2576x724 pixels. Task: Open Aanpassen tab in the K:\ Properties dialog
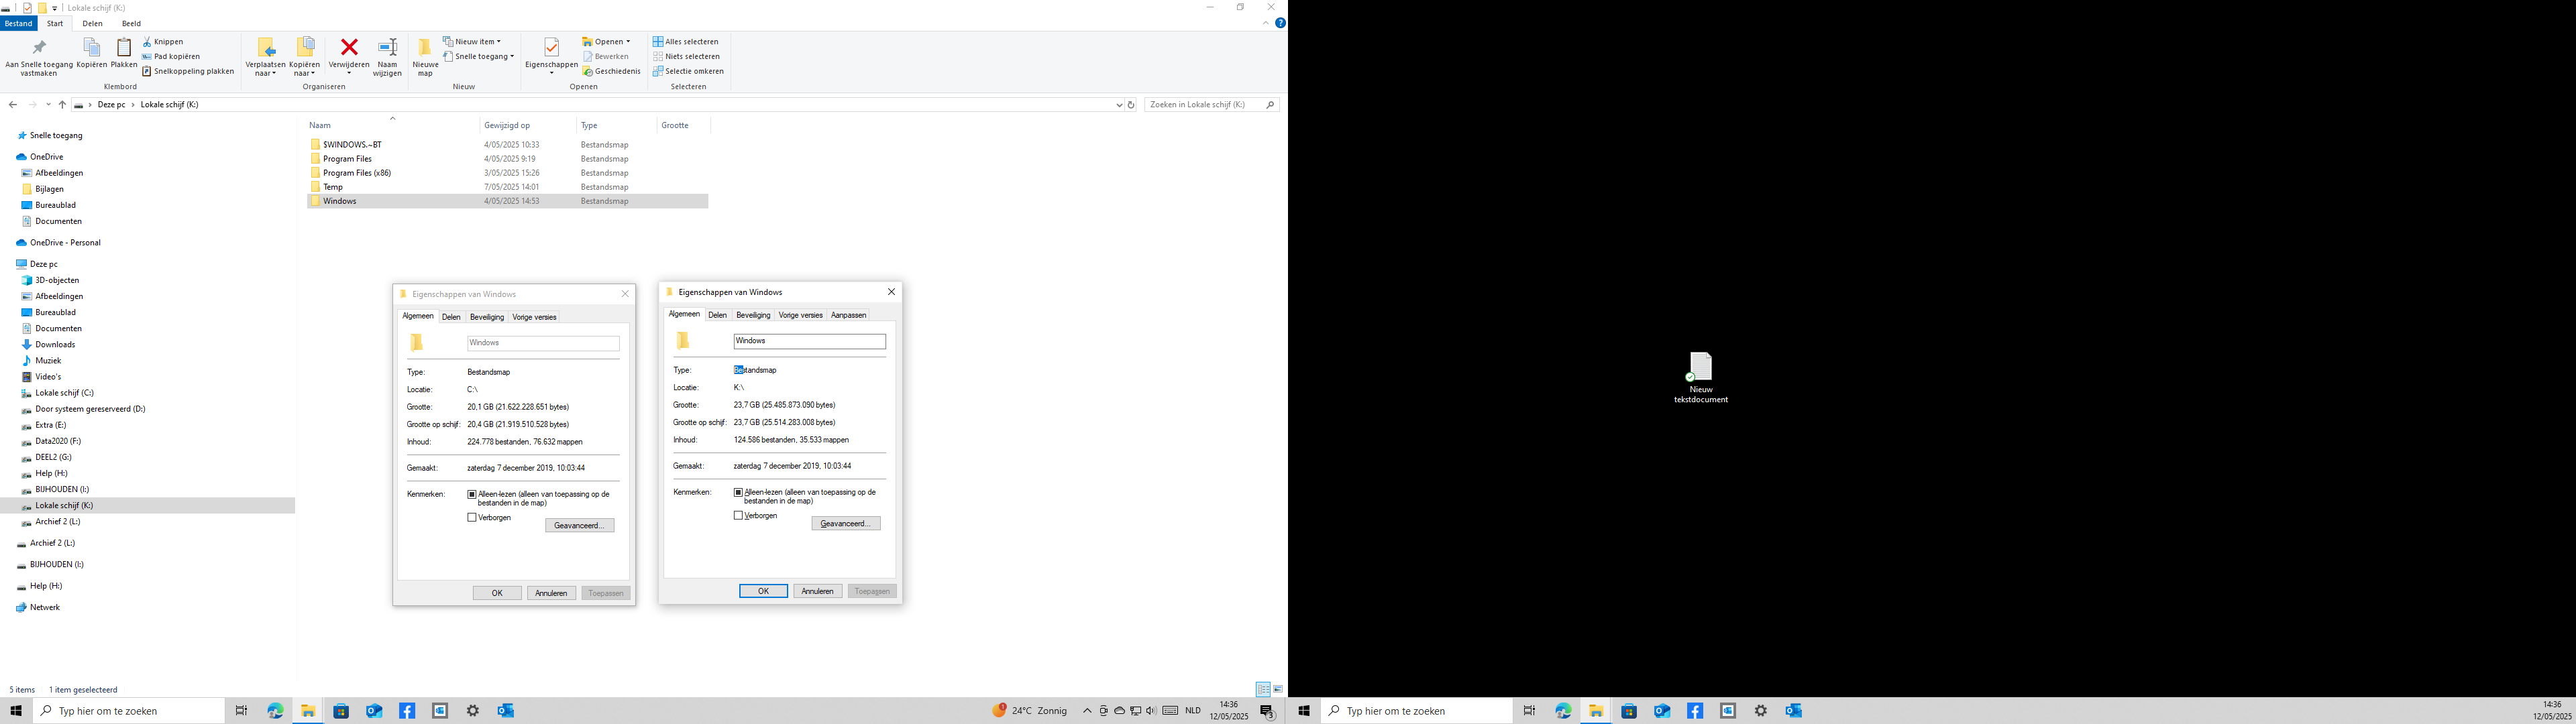coord(848,315)
